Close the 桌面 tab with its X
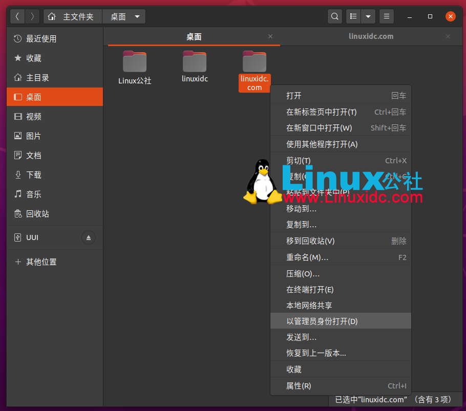466x411 pixels. coord(270,36)
